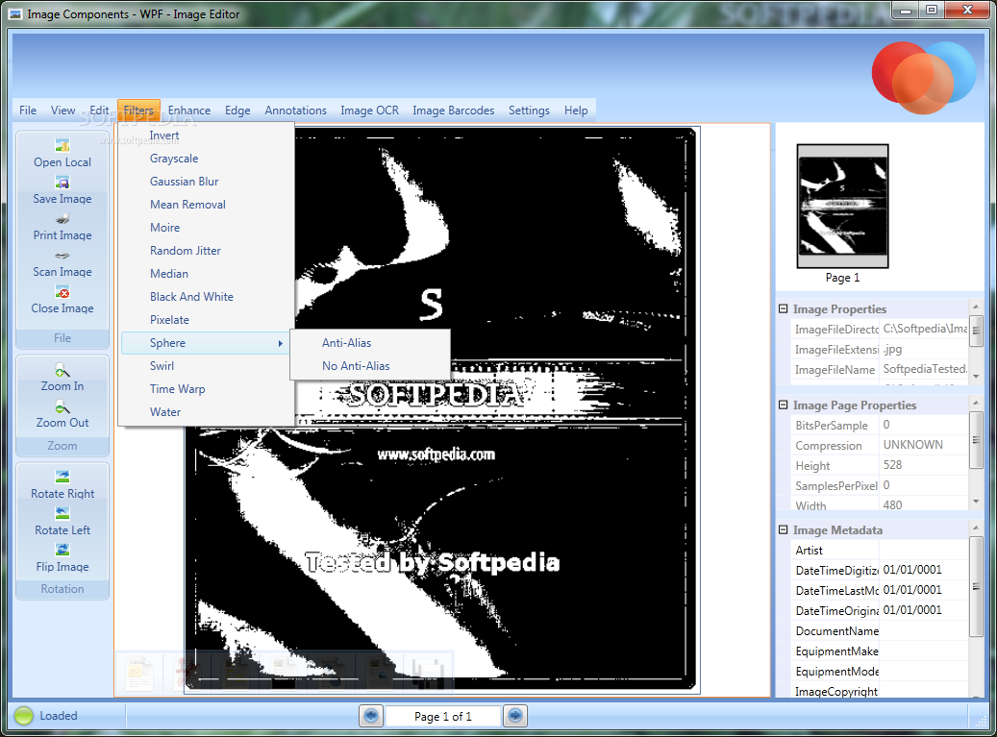This screenshot has height=737, width=997.
Task: Open the Sphere submenu arrow
Action: tap(280, 343)
